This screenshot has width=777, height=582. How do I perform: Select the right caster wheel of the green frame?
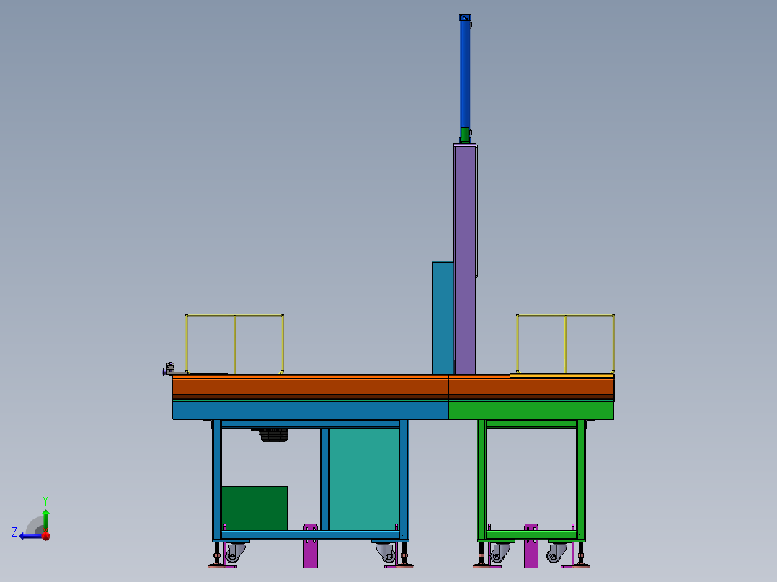click(557, 552)
